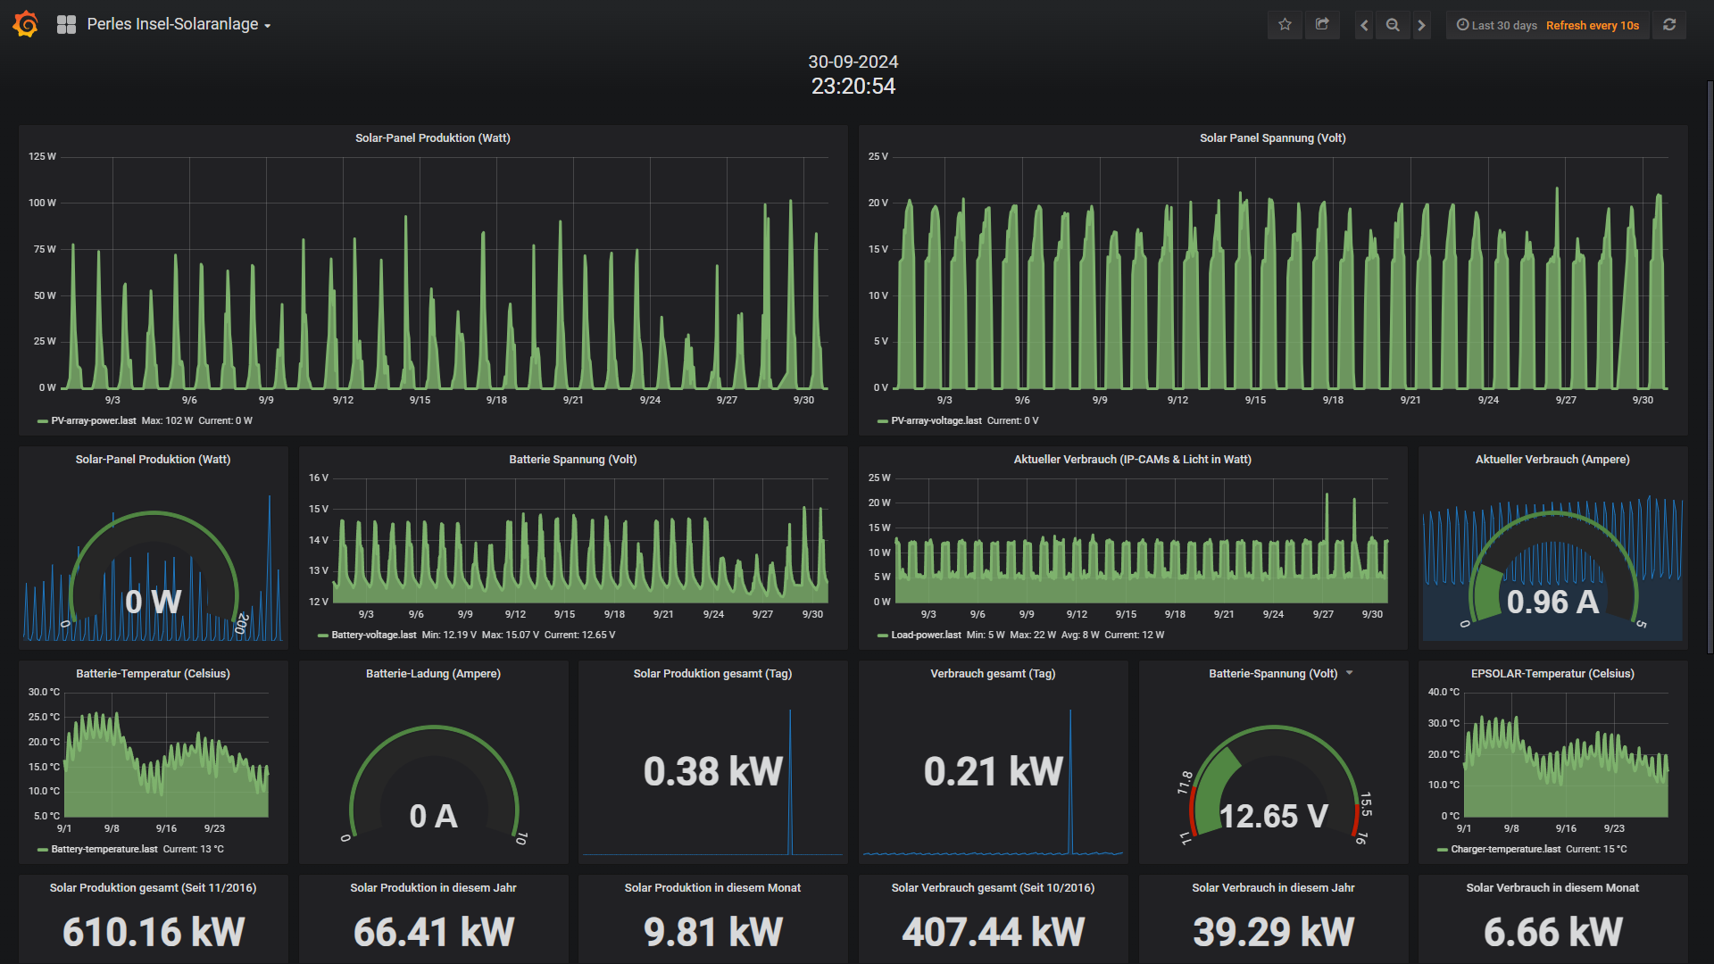Shift time range forward with right arrow

[1422, 25]
